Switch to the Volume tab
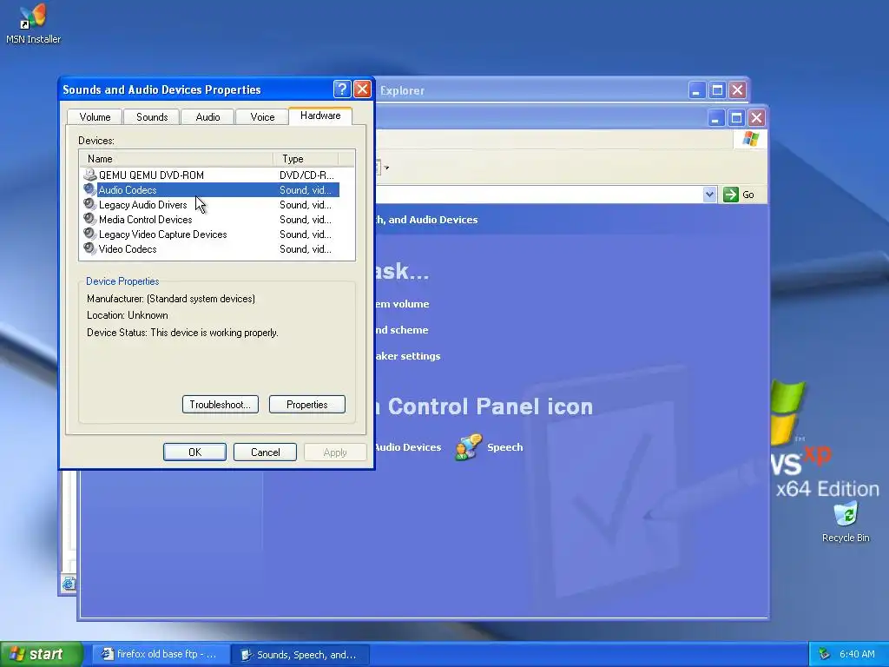 [x=95, y=117]
